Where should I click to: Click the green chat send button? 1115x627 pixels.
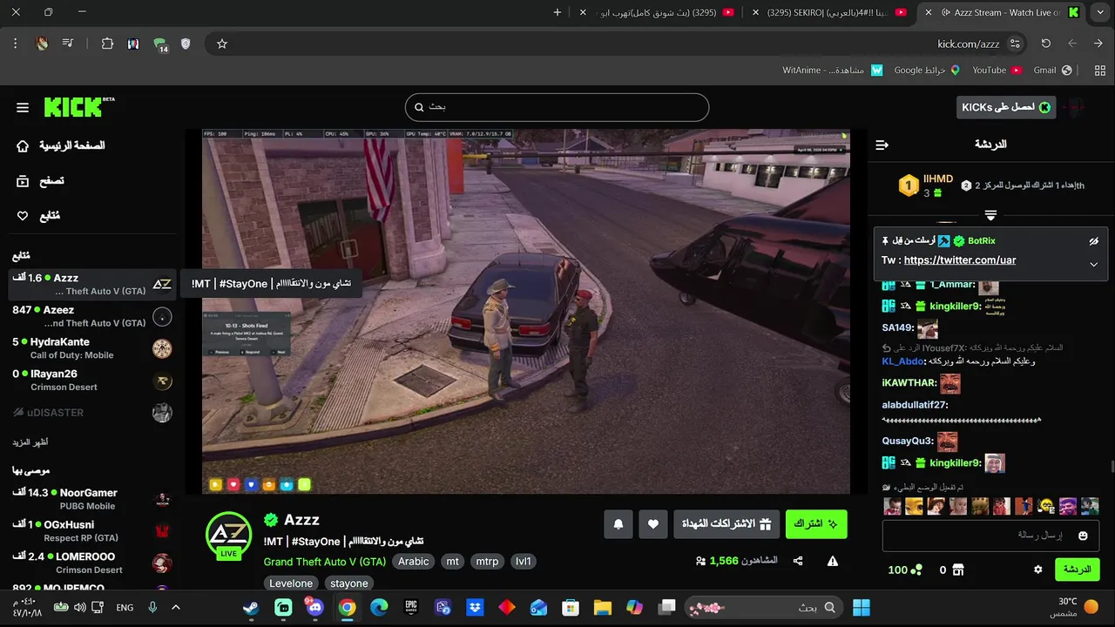pos(1078,570)
